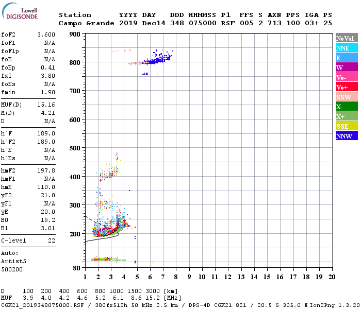This screenshot has height=309, width=361.
Task: Click the 500200 version number
Action: tap(12, 269)
